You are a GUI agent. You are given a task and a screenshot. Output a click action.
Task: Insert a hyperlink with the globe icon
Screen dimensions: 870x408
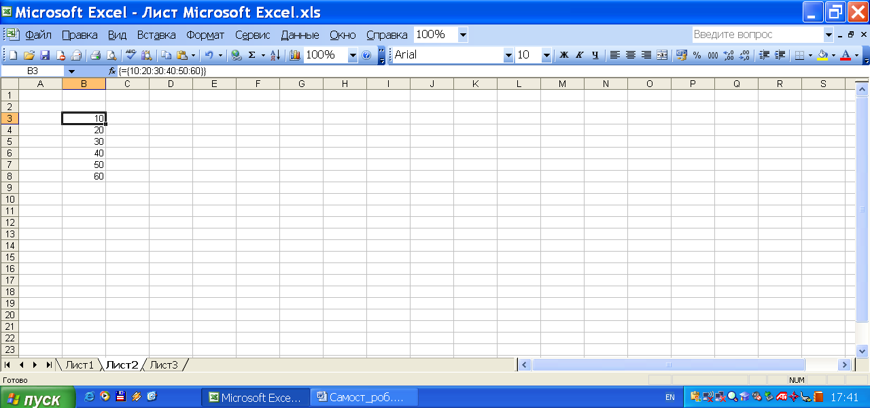pyautogui.click(x=236, y=55)
